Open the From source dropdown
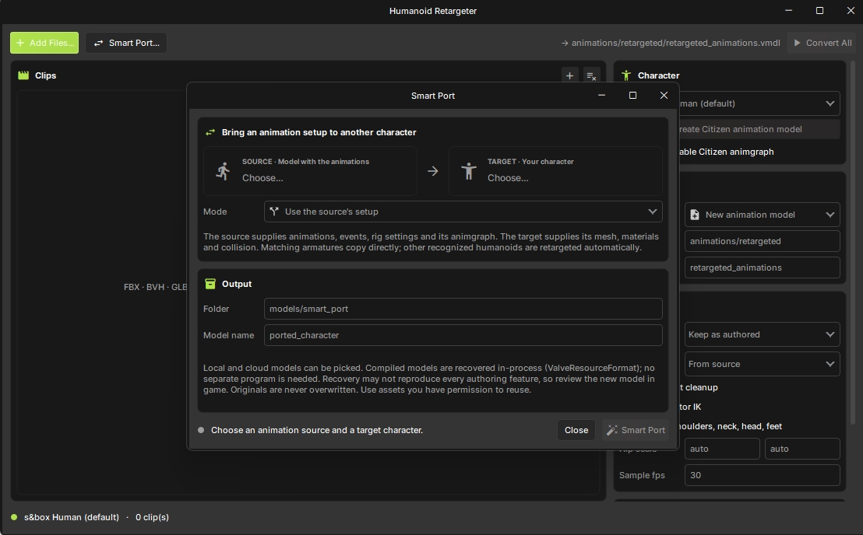Viewport: 863px width, 535px height. [763, 364]
